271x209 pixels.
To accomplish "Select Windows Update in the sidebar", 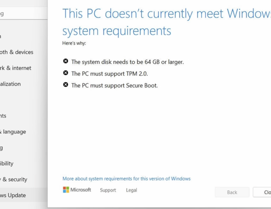I will [13, 195].
